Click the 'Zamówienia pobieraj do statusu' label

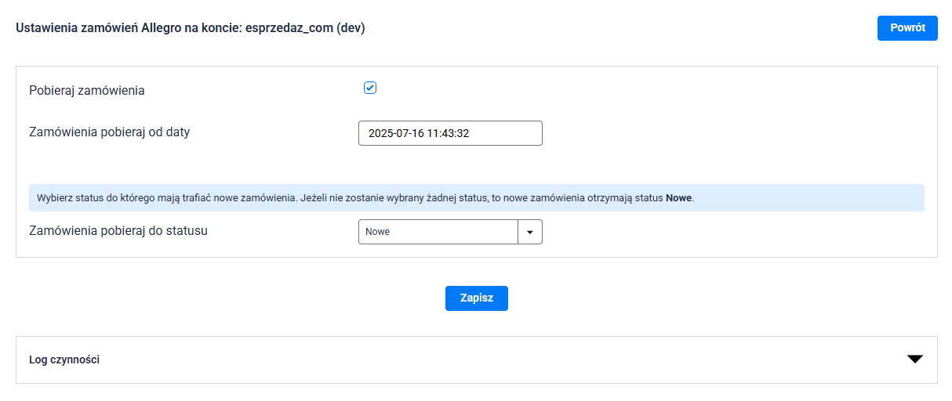[x=118, y=231]
